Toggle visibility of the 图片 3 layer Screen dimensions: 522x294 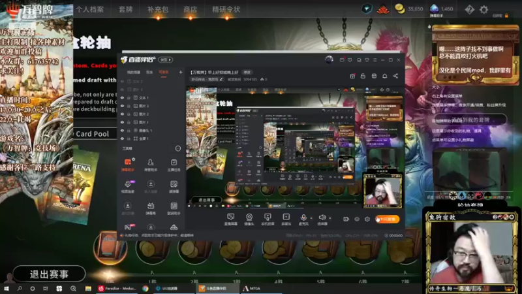click(122, 106)
